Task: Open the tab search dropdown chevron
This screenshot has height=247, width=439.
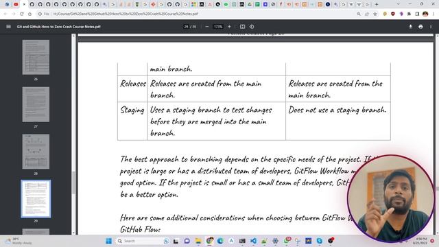Action: tap(398, 4)
